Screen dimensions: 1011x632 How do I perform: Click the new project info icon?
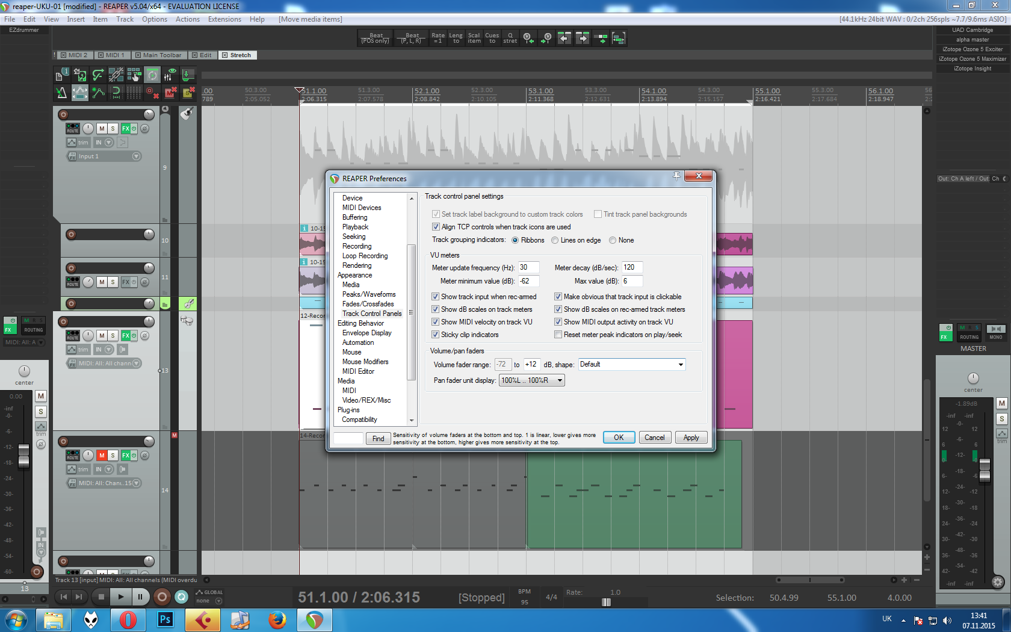(x=61, y=75)
